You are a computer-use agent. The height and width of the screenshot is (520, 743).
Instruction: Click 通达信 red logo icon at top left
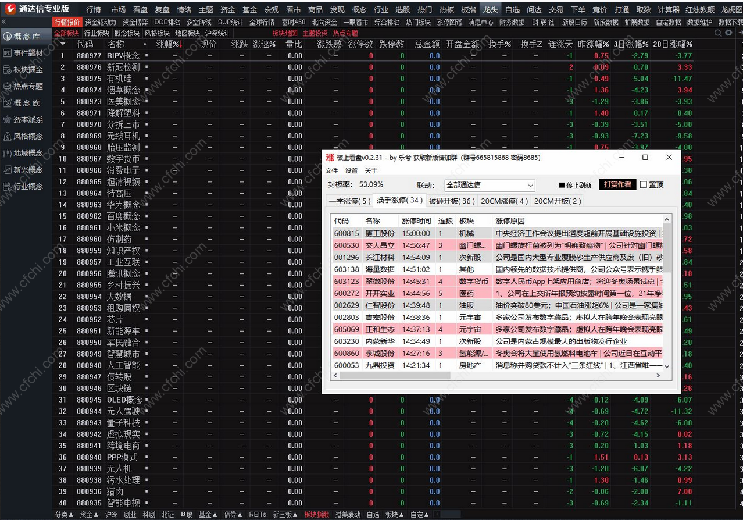point(10,9)
